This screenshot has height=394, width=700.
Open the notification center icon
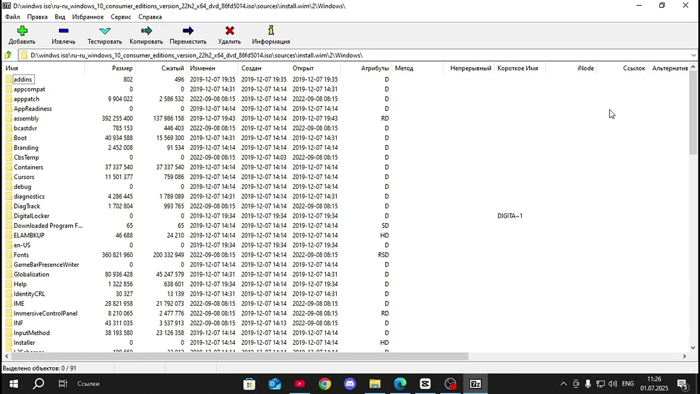click(x=682, y=384)
